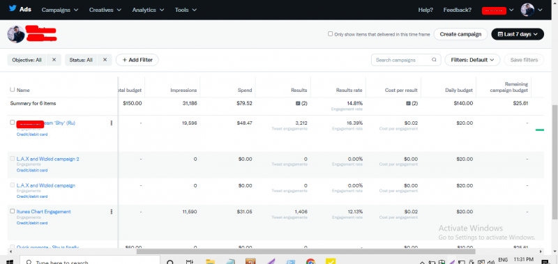The height and width of the screenshot is (264, 558).
Task: Click the Results summary info icon
Action: tap(299, 103)
